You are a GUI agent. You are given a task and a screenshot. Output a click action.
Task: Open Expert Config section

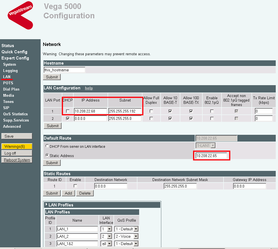pyautogui.click(x=15, y=58)
